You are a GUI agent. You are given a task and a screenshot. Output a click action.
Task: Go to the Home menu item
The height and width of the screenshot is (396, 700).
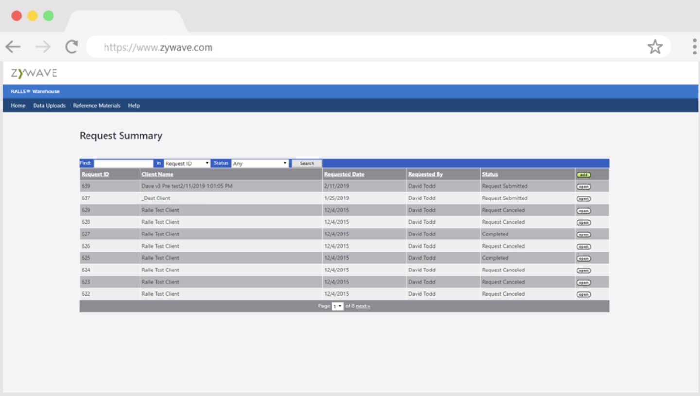17,105
